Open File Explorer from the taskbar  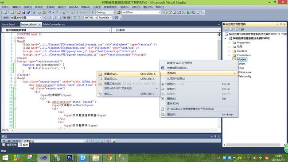[96, 158]
